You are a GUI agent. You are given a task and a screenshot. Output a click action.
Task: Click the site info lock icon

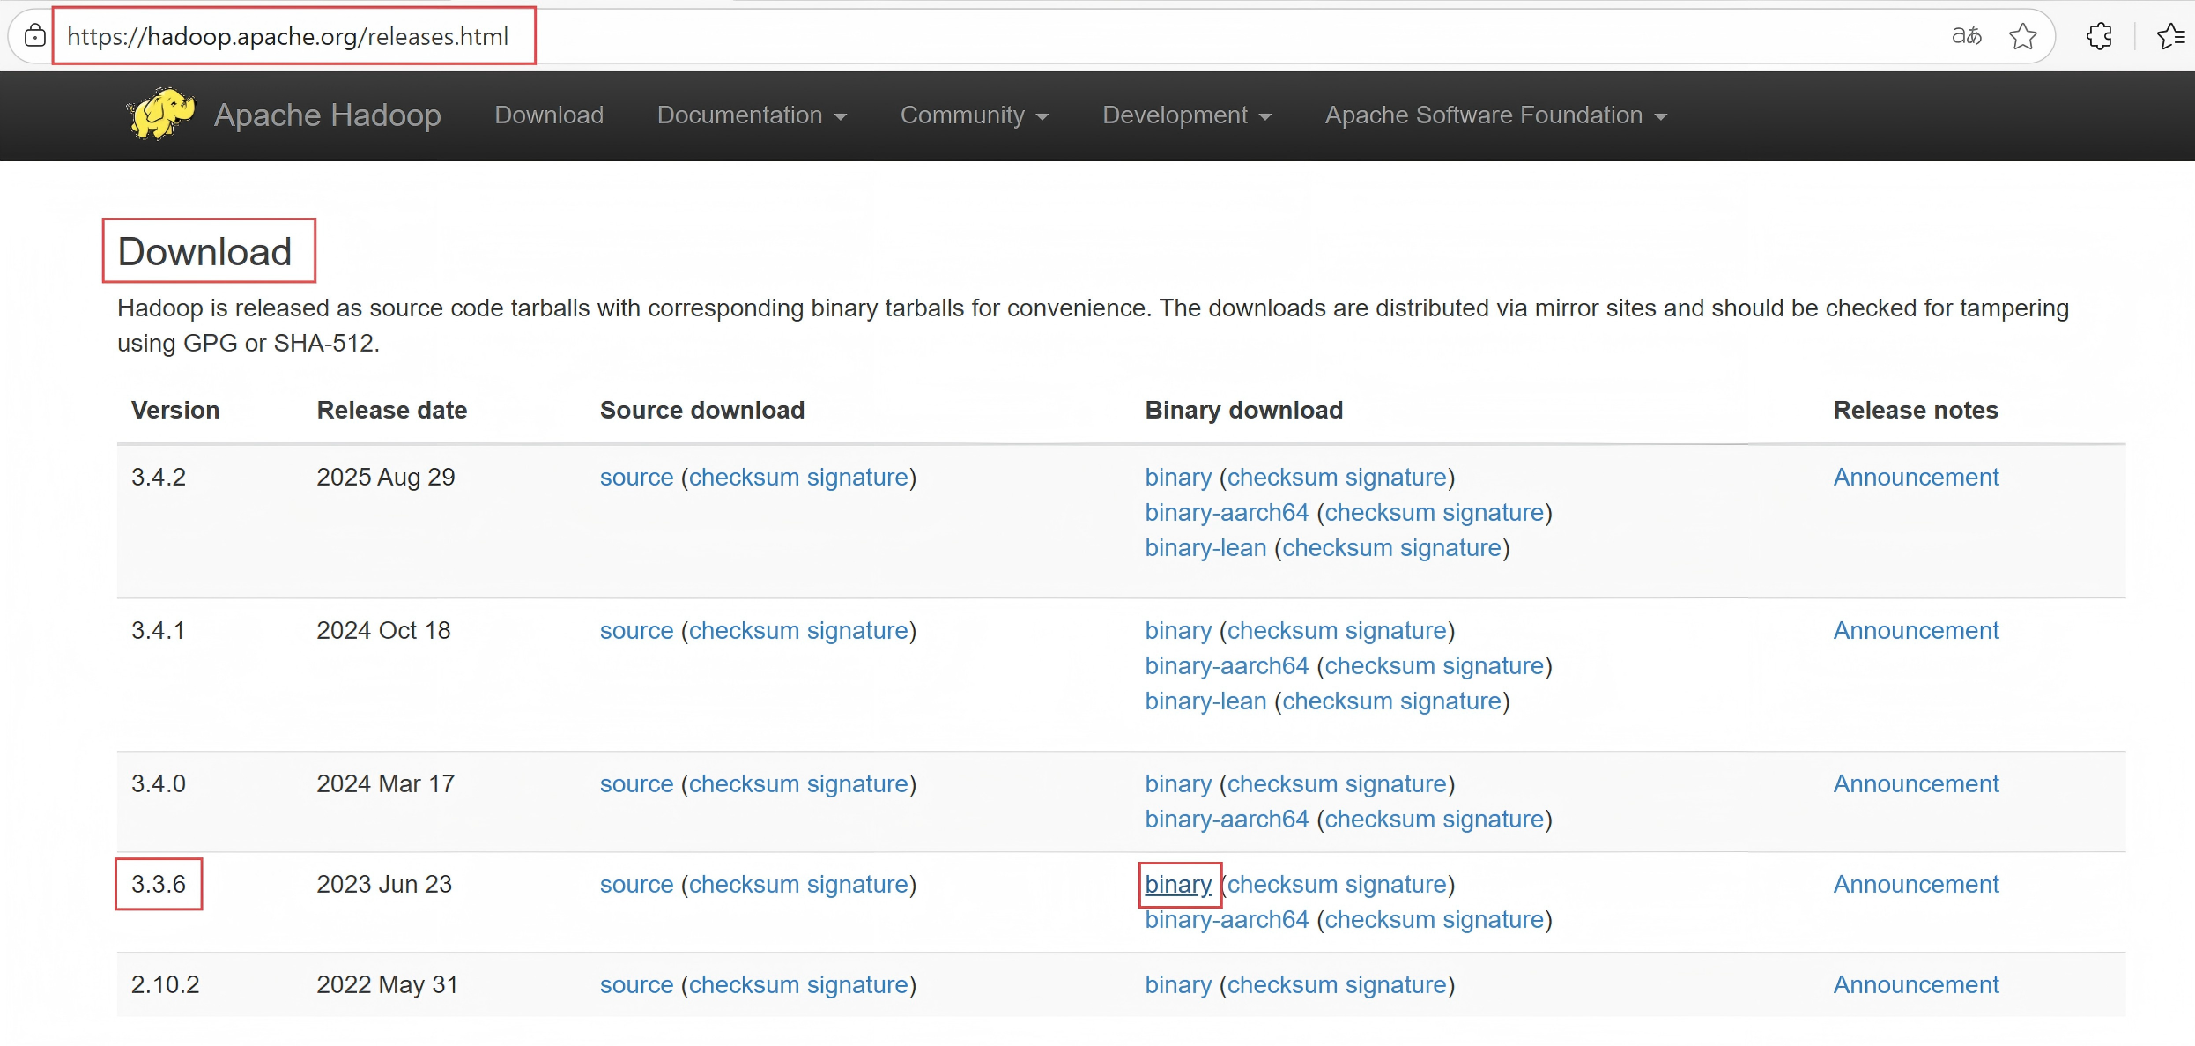click(34, 36)
